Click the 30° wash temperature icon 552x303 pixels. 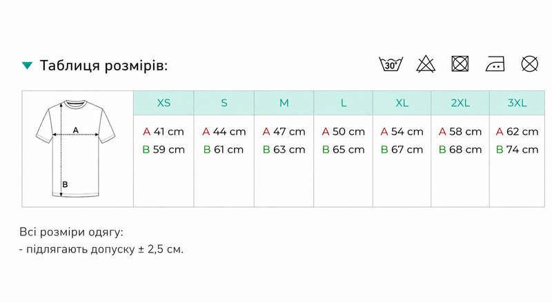391,64
